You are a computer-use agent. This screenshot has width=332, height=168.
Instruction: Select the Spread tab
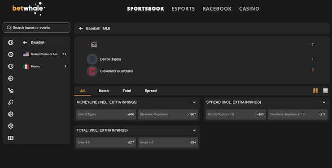[x=151, y=91]
